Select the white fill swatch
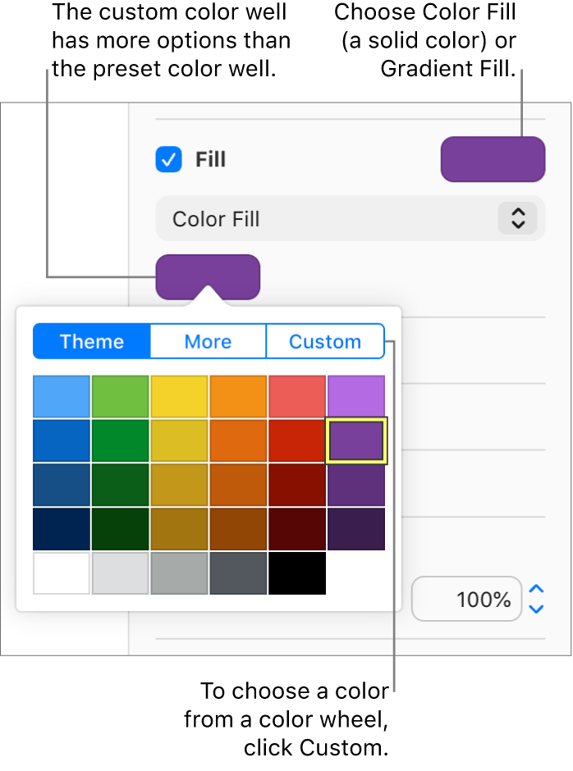This screenshot has width=573, height=771. tap(61, 573)
